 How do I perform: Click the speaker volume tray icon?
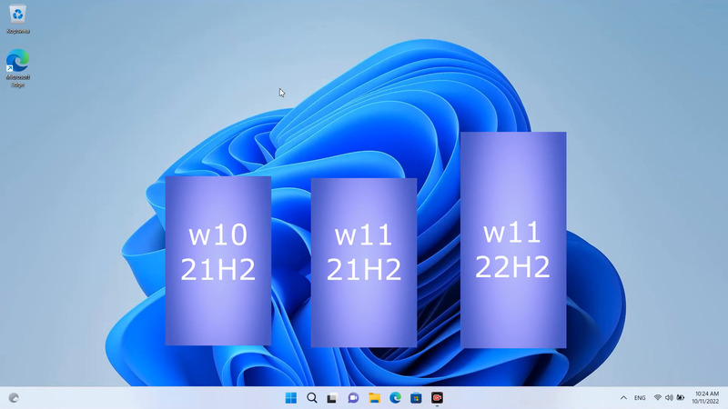point(669,398)
